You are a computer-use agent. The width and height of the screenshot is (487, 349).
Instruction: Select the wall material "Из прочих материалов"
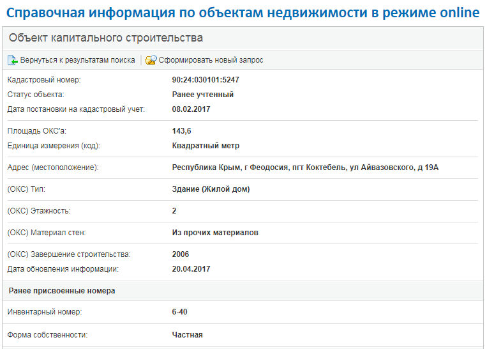click(215, 233)
